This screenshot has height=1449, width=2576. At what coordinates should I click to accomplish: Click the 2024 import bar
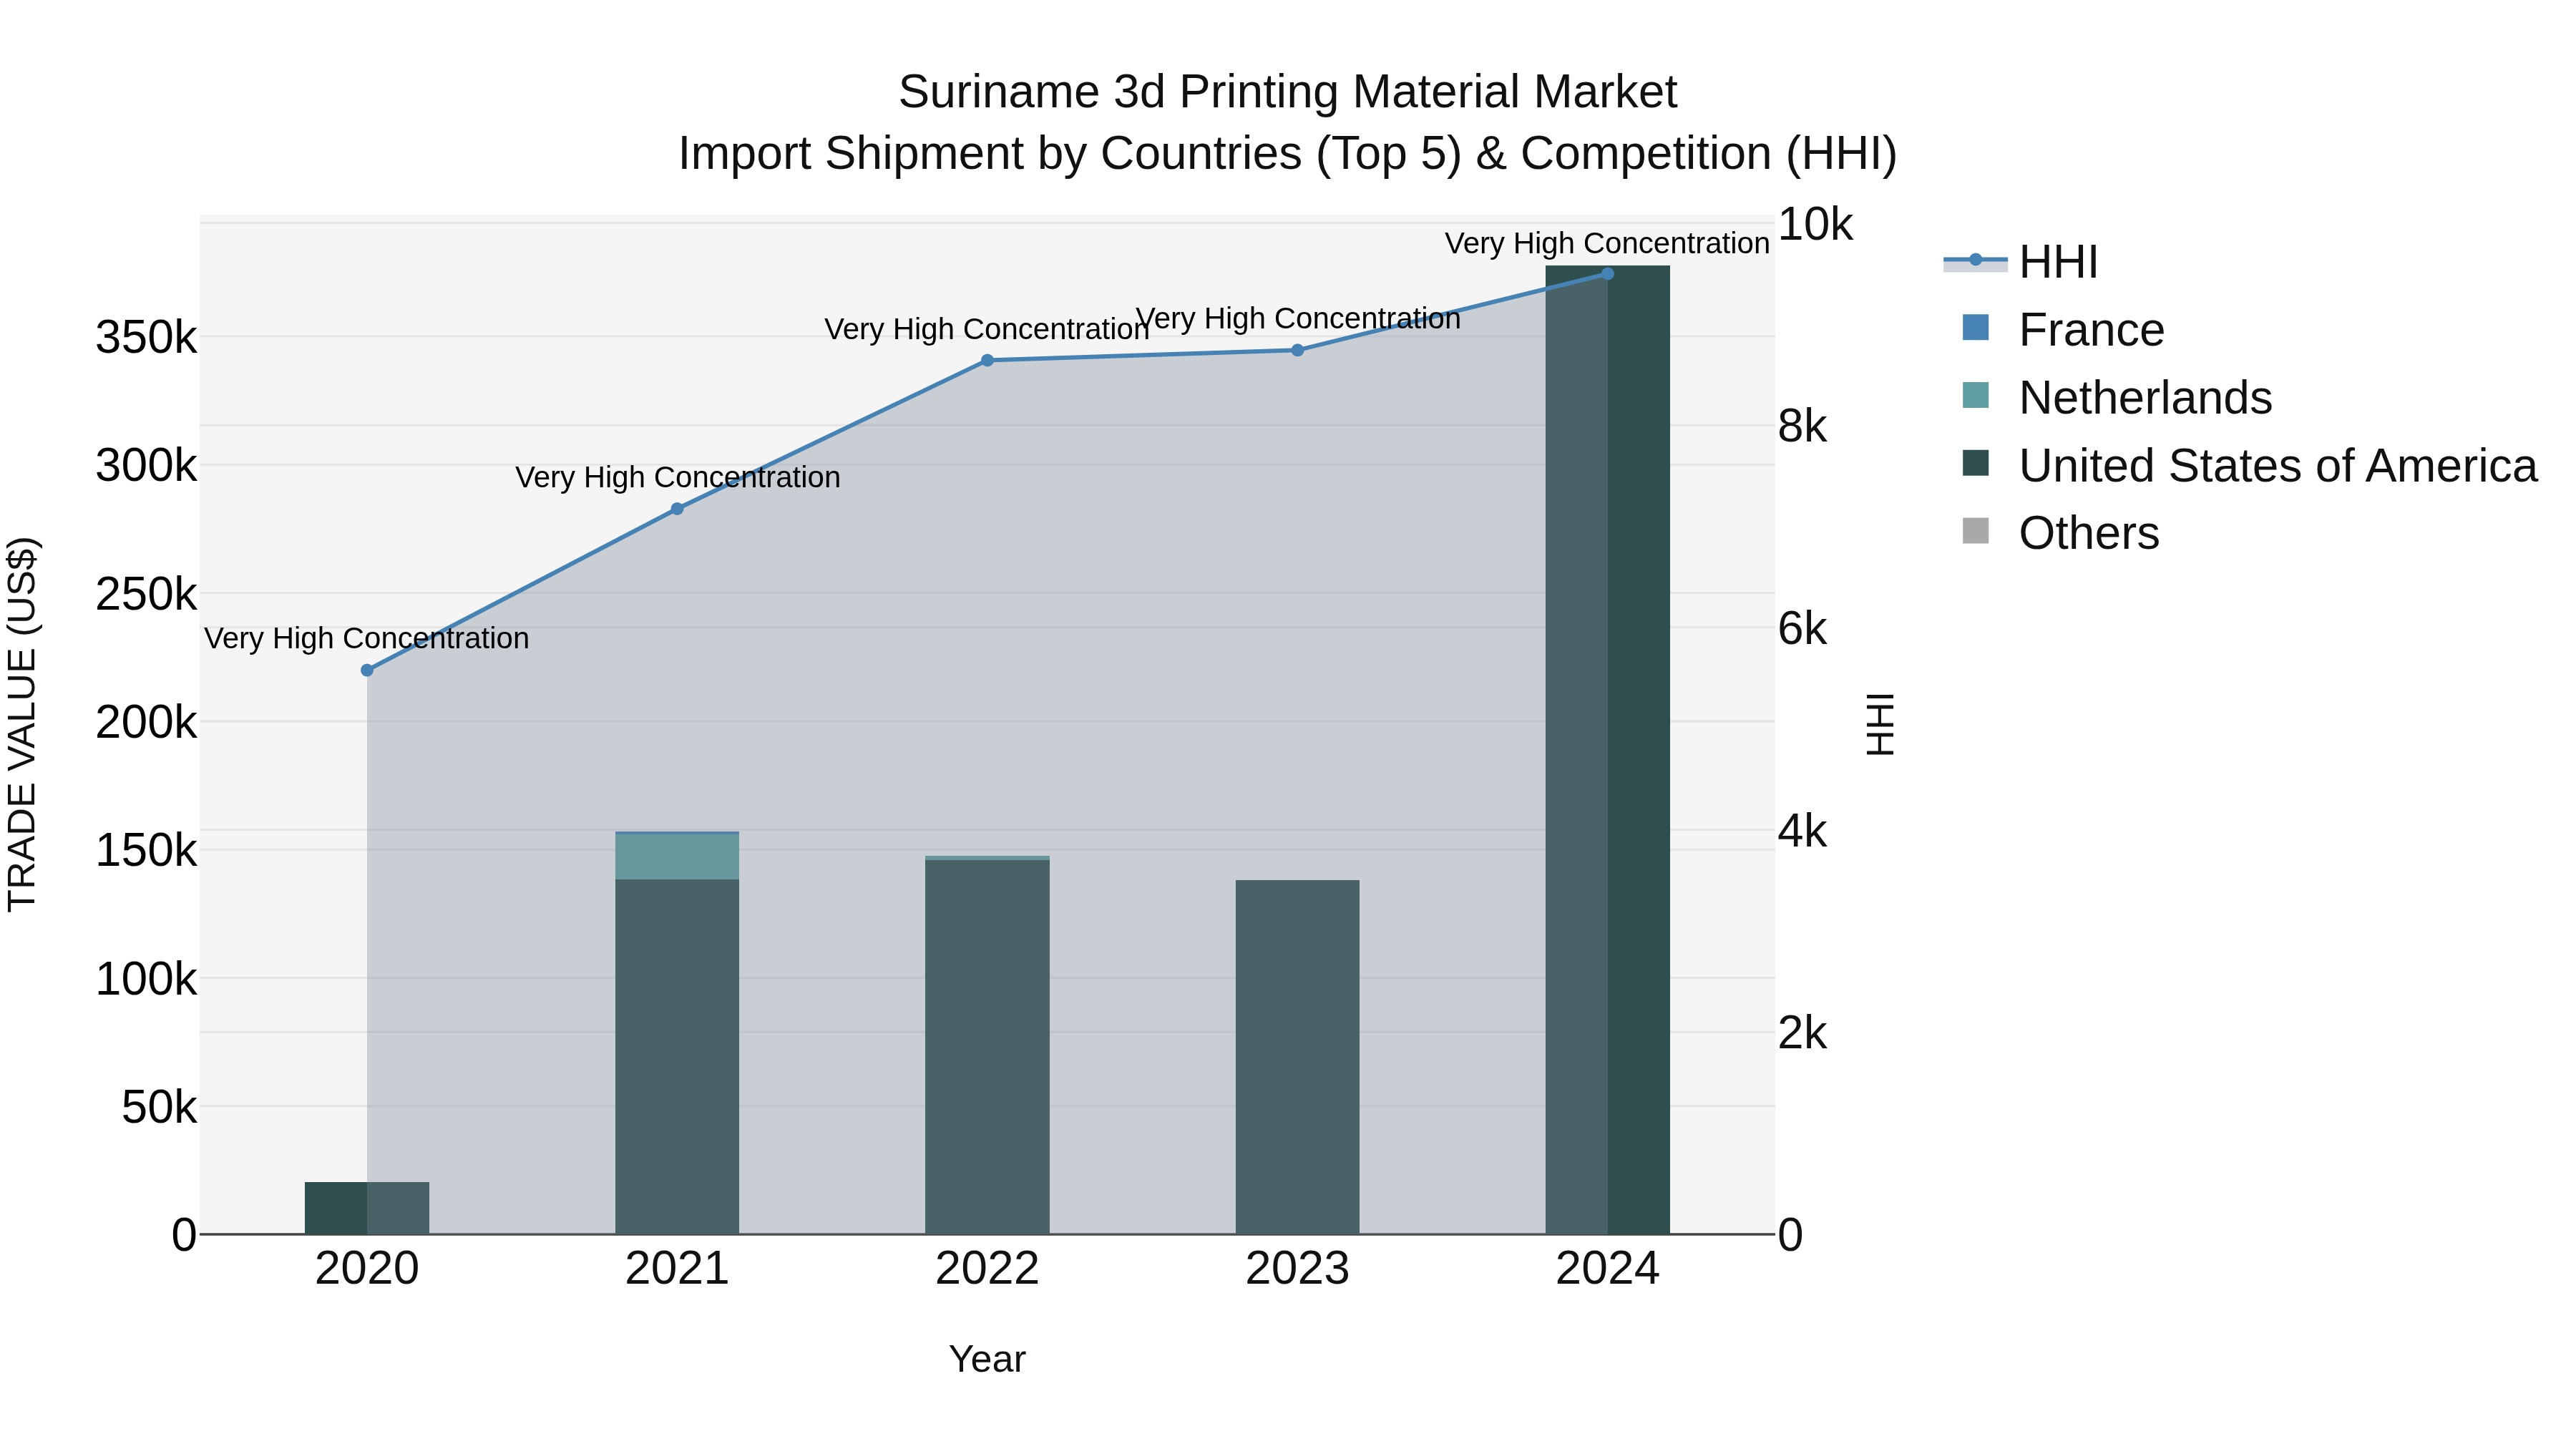click(x=1608, y=750)
